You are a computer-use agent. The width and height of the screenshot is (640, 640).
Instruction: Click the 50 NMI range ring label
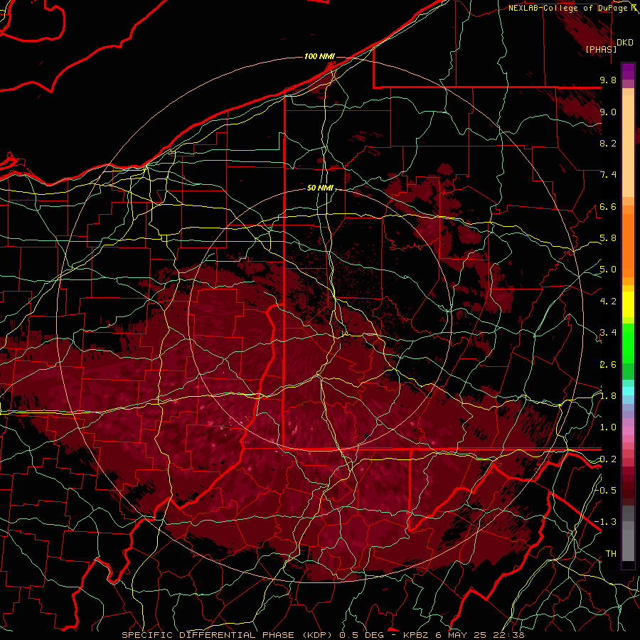pyautogui.click(x=320, y=188)
